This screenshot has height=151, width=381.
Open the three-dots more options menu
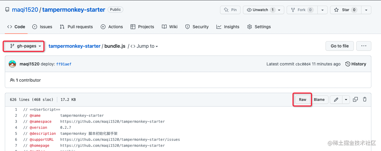click(x=364, y=46)
